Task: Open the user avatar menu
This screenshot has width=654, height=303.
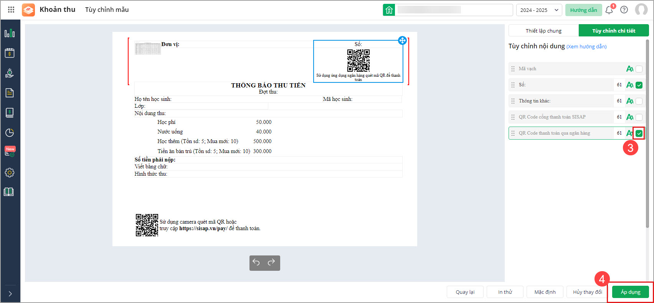Action: click(x=641, y=10)
